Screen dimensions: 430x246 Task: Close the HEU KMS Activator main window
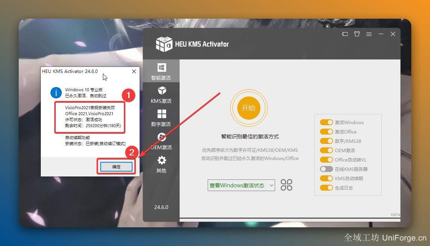click(393, 34)
